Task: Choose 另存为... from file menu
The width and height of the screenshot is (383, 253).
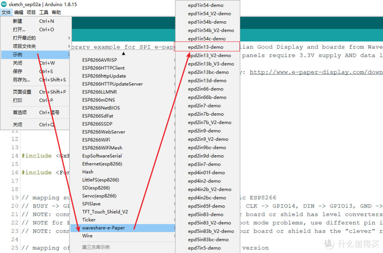Action: coord(36,80)
